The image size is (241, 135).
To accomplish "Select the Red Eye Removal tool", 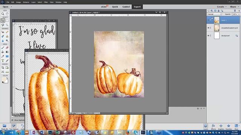I will click(x=3, y=32).
